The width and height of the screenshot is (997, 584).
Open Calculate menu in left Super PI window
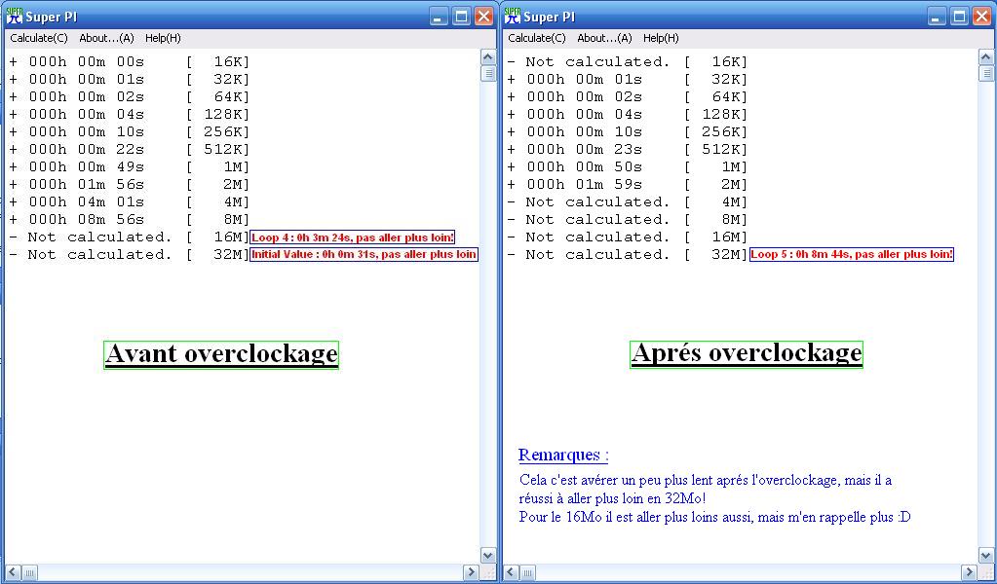click(x=39, y=38)
